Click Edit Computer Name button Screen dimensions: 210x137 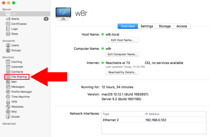click(x=122, y=54)
